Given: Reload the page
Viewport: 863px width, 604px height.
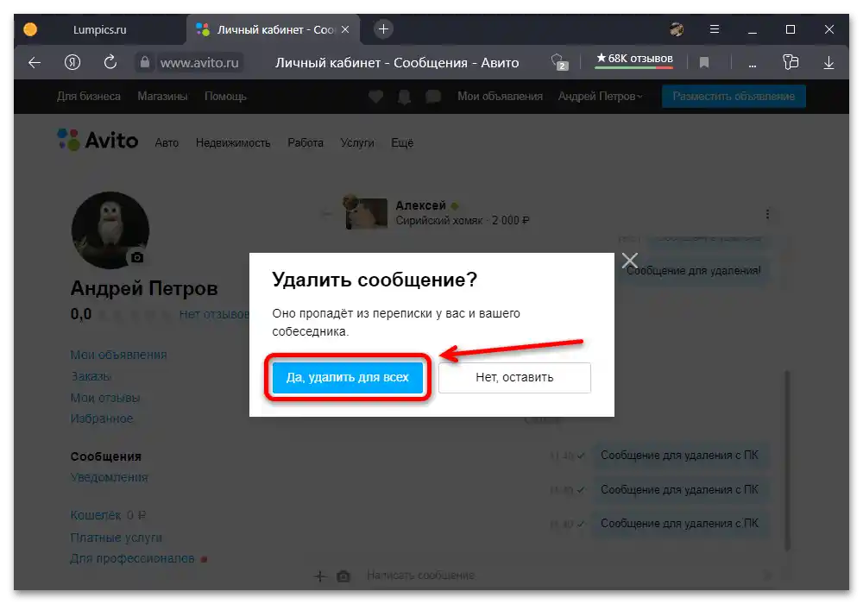Looking at the screenshot, I should pos(110,62).
